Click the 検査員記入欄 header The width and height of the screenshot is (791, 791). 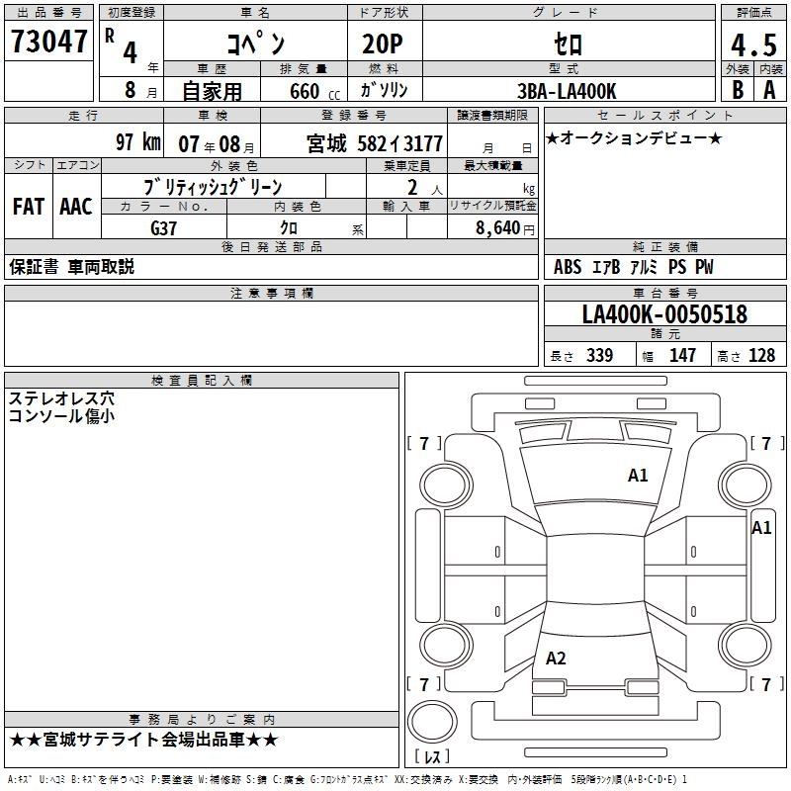click(x=202, y=381)
